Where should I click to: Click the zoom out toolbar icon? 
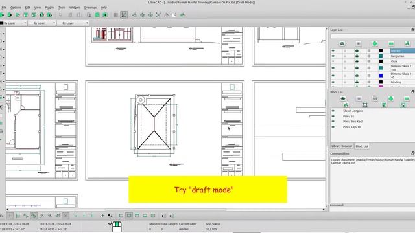point(150,15)
